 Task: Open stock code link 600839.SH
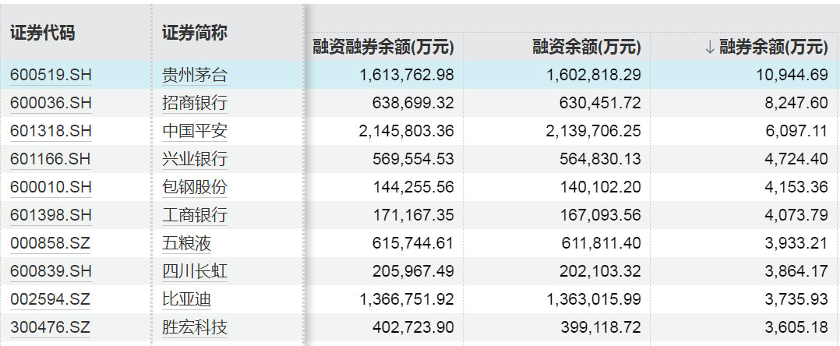(x=51, y=271)
